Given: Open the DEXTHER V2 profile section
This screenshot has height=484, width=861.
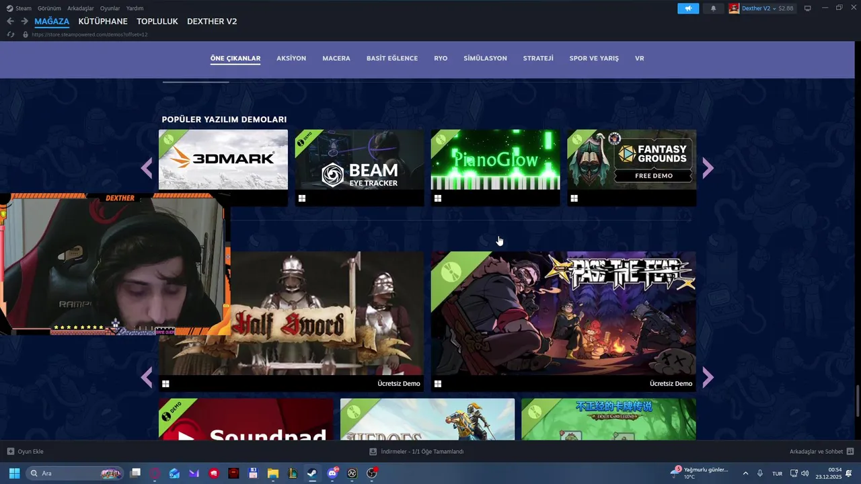Looking at the screenshot, I should point(212,22).
